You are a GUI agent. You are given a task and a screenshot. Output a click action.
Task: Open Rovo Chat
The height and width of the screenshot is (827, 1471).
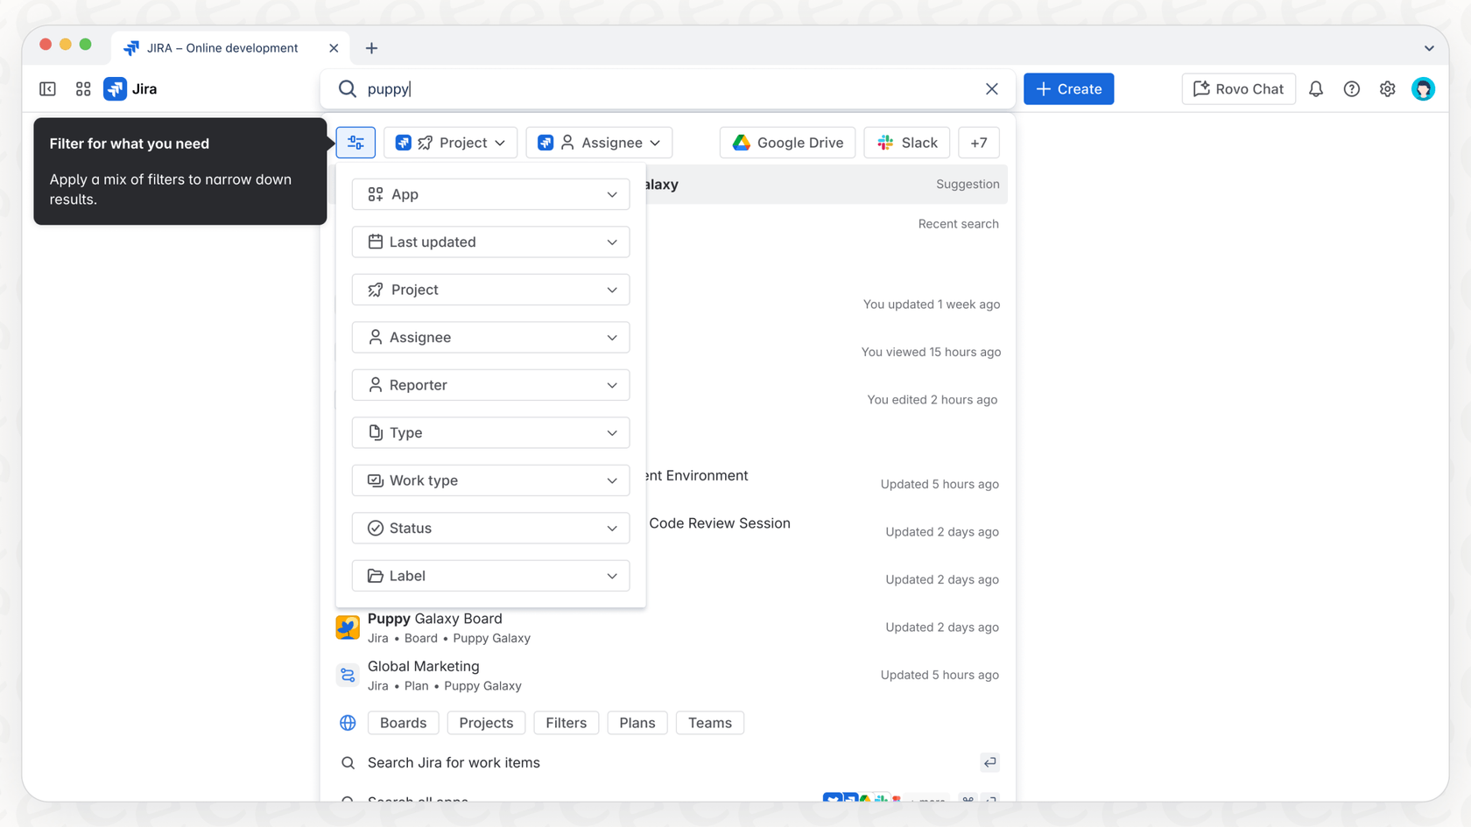tap(1238, 88)
